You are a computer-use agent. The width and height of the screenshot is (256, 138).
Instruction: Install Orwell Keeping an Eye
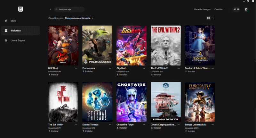point(156,128)
